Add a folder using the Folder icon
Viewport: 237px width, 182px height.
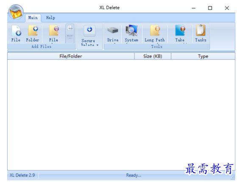[33, 33]
